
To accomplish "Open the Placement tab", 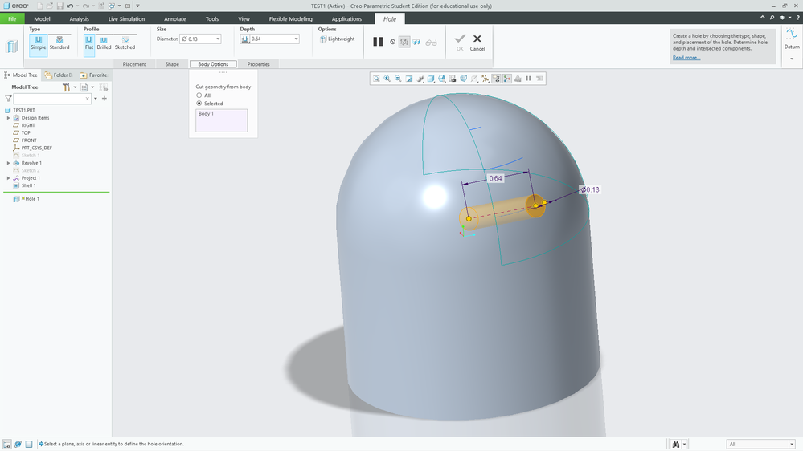I will [134, 64].
